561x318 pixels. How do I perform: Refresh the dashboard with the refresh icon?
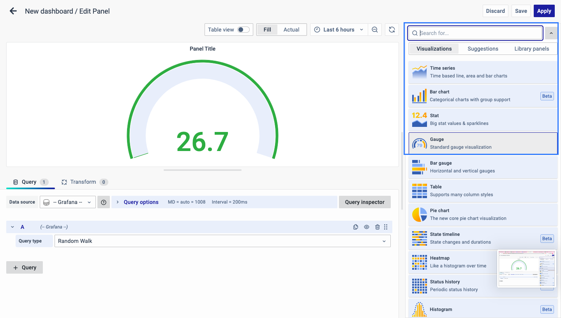pyautogui.click(x=392, y=30)
